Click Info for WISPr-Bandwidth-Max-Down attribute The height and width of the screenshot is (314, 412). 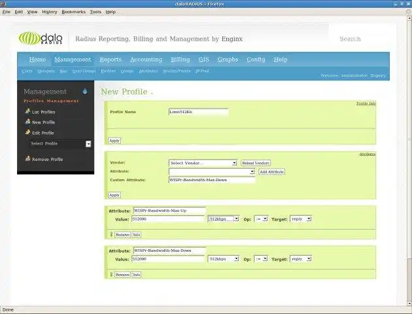[137, 275]
